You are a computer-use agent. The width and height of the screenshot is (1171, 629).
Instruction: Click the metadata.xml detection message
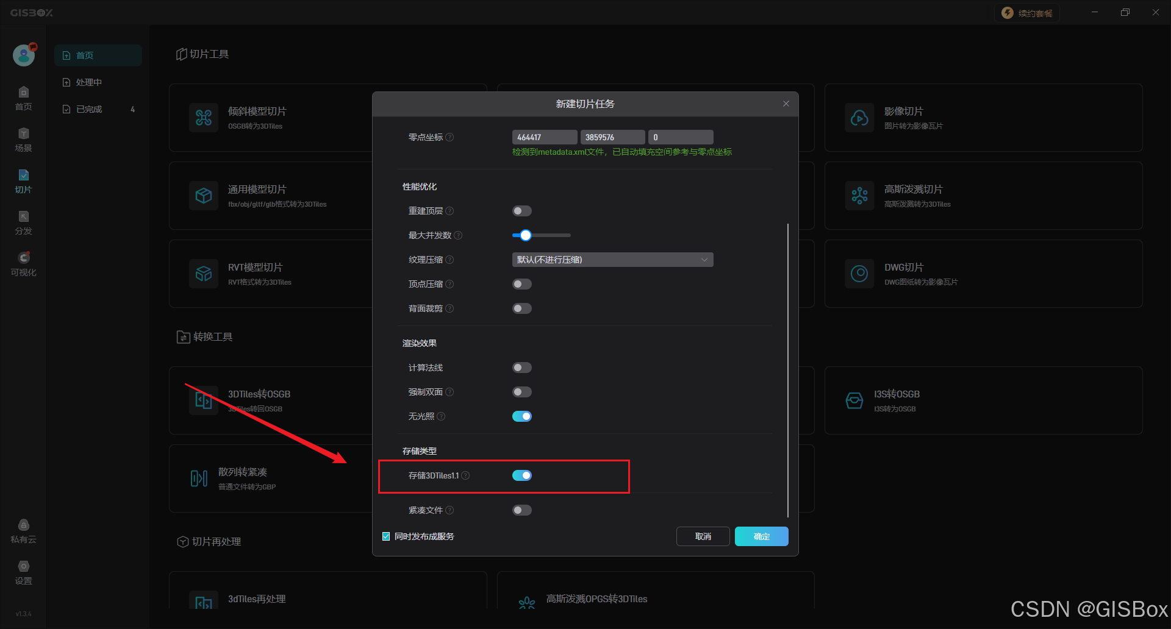point(622,152)
